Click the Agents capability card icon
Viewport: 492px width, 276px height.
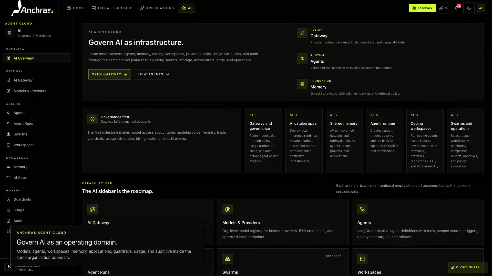click(x=362, y=209)
